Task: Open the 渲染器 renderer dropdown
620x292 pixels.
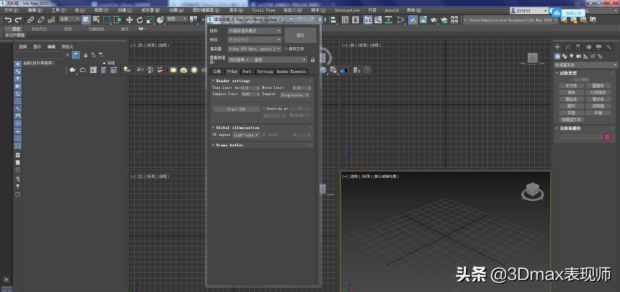Action: tap(254, 49)
